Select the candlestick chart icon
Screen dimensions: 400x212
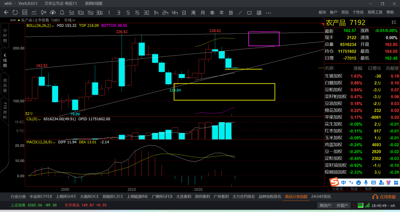[43, 13]
